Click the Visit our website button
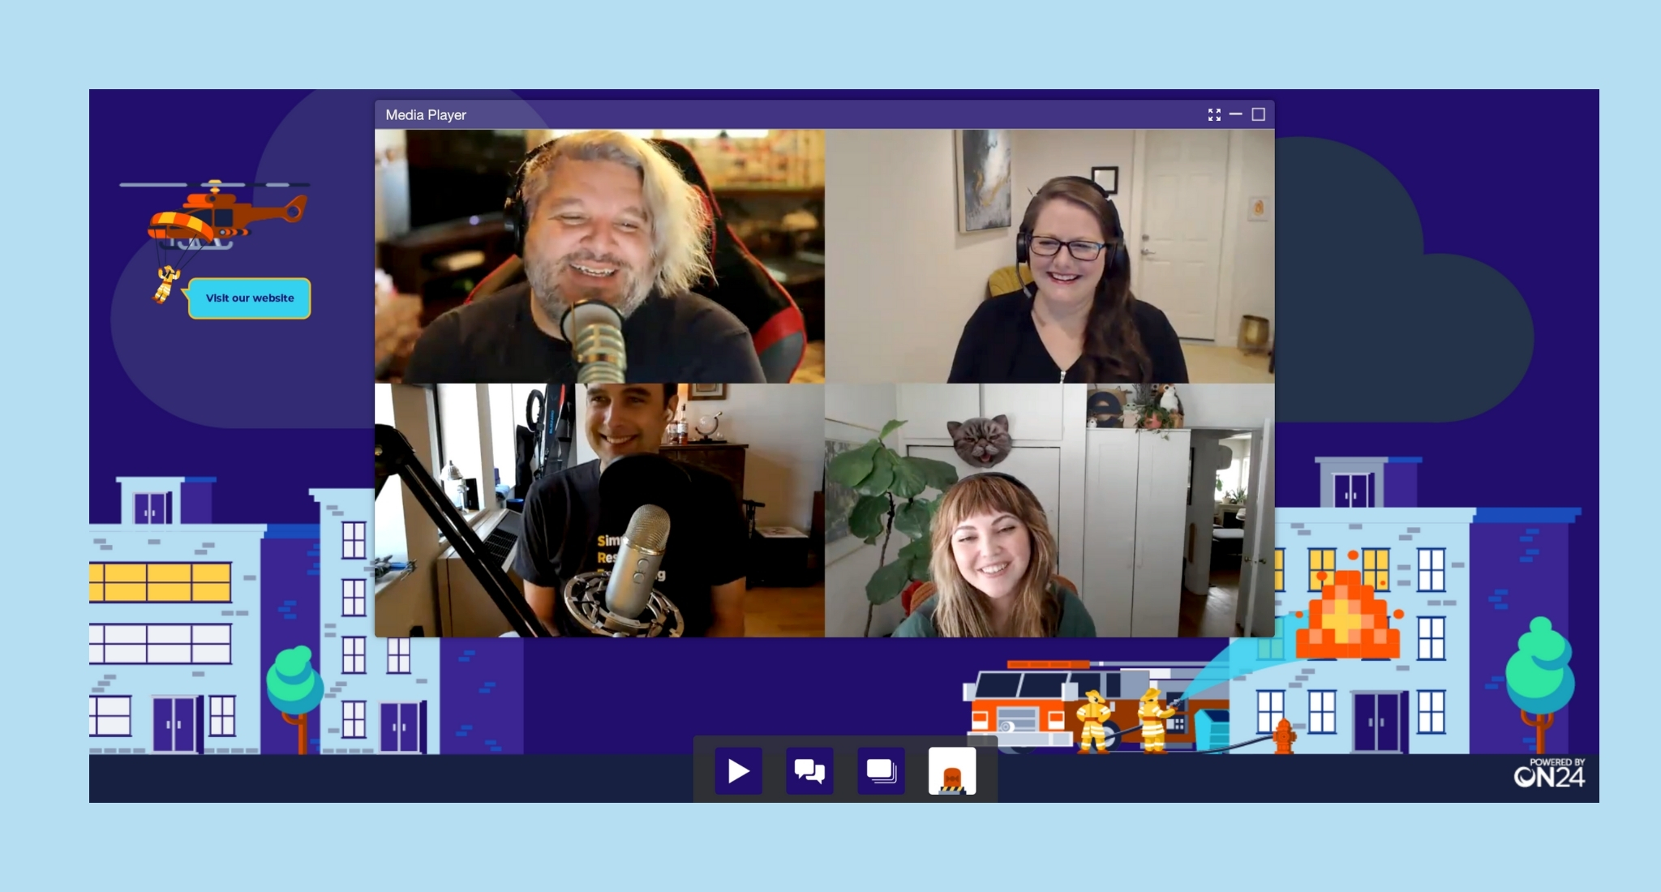Screen dimensions: 1661x892 point(250,298)
